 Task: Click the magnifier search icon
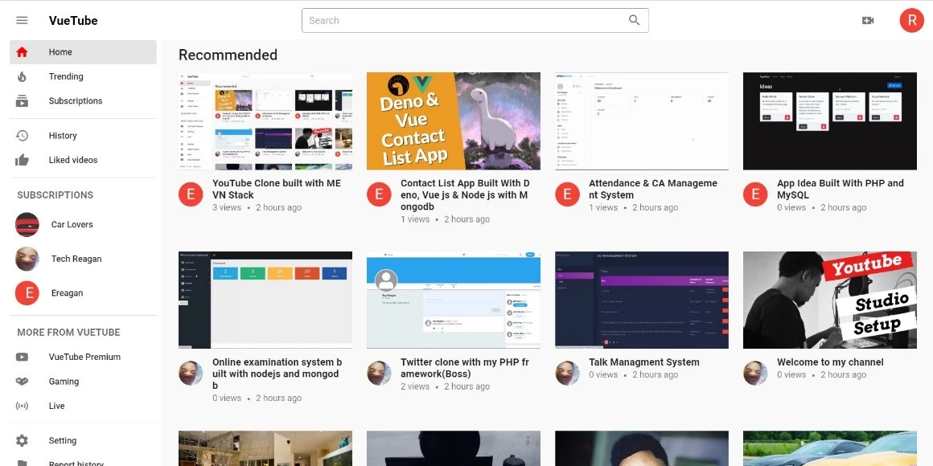[x=635, y=20]
